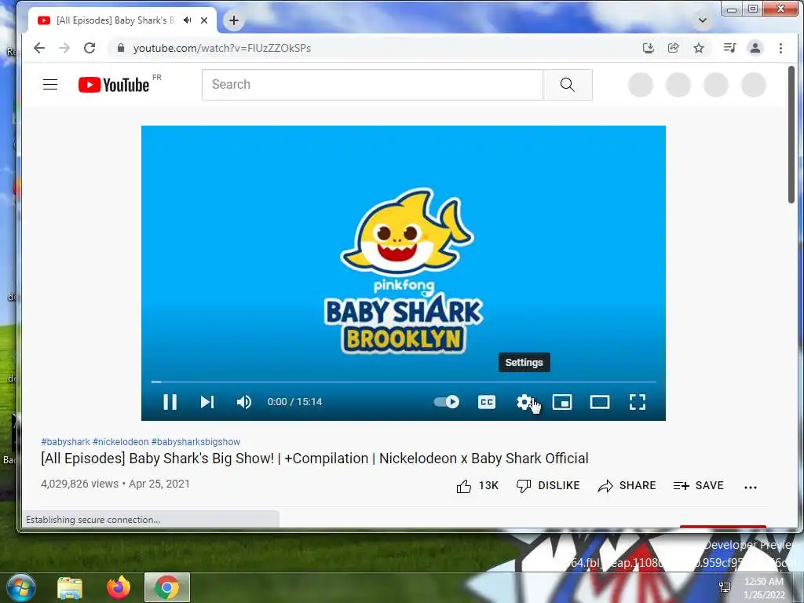The width and height of the screenshot is (804, 603).
Task: Select Chrome taskbar button
Action: (167, 587)
